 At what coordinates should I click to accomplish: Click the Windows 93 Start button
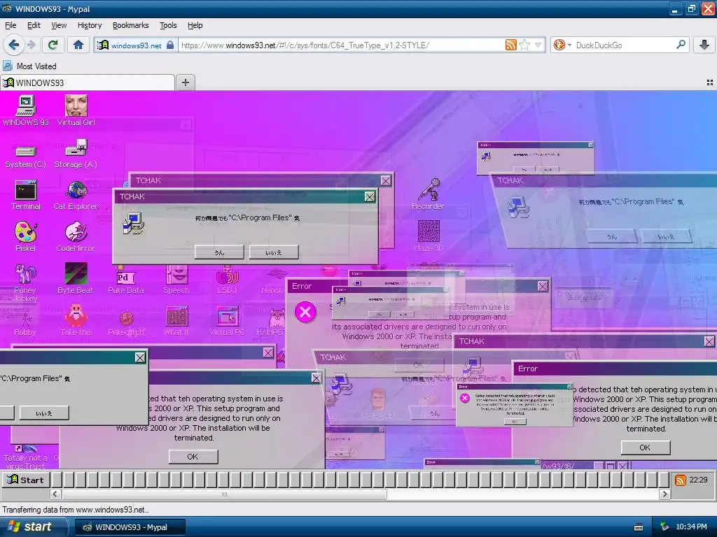[x=26, y=480]
